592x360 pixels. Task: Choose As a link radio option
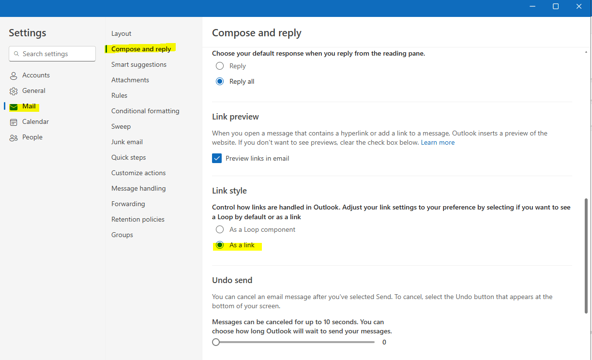[x=220, y=245]
